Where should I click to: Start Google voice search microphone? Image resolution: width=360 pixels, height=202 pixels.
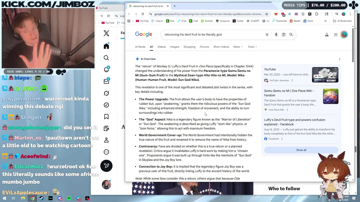(276, 35)
